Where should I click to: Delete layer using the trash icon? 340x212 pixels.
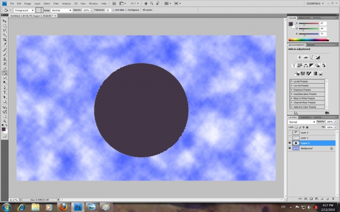333,198
